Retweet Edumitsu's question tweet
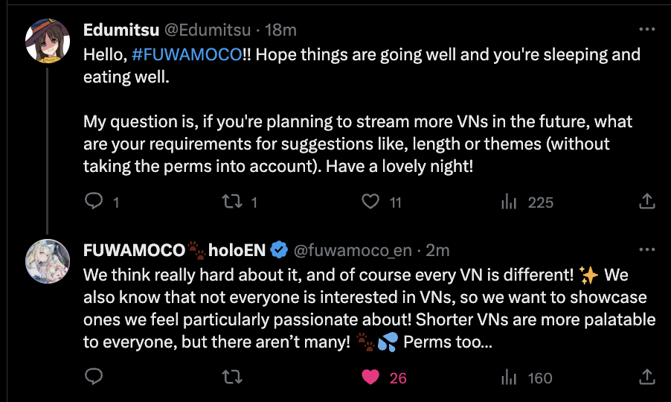The image size is (671, 402). click(233, 201)
